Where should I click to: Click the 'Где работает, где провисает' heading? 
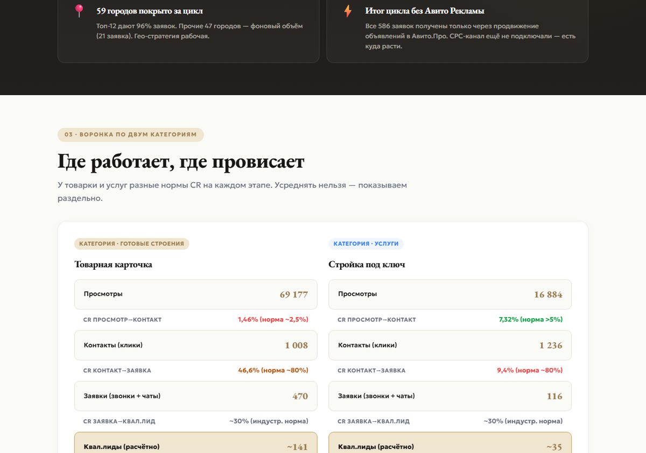[x=181, y=162]
